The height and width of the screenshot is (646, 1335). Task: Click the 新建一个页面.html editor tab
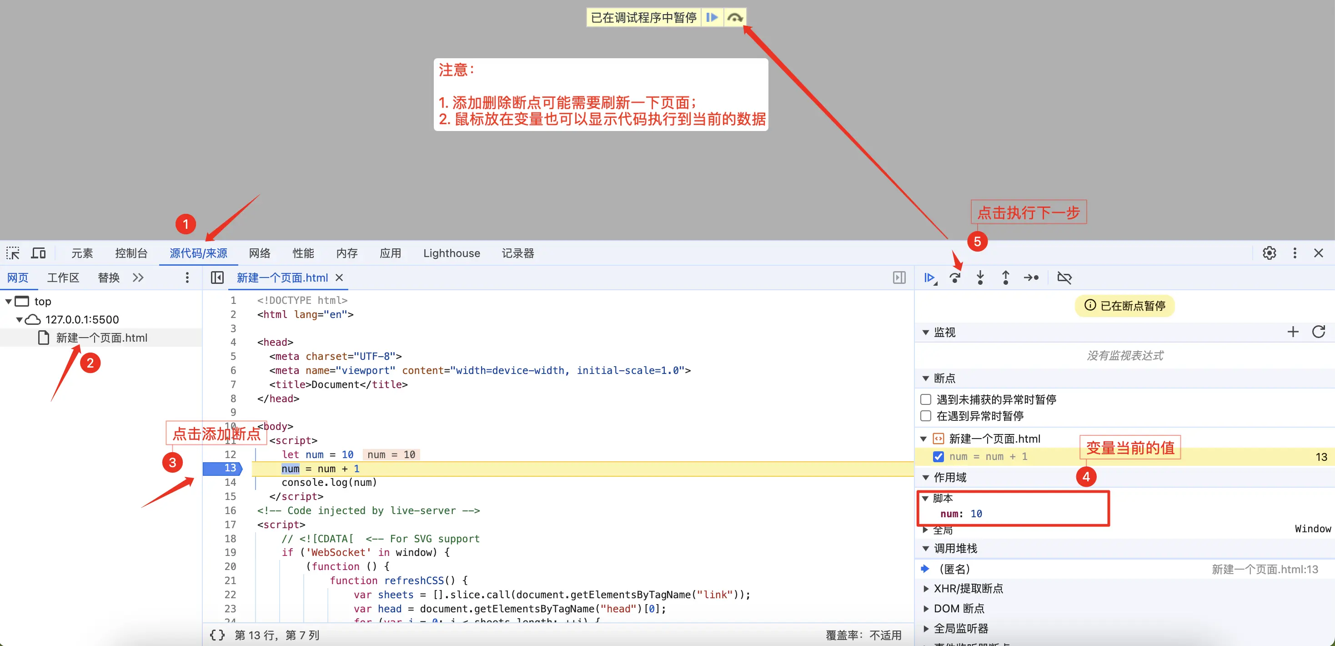tap(282, 278)
